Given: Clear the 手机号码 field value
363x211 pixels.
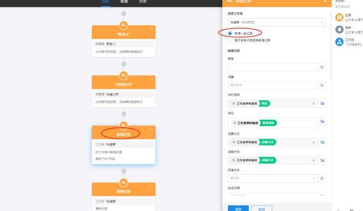Looking at the screenshot, I should [314, 103].
